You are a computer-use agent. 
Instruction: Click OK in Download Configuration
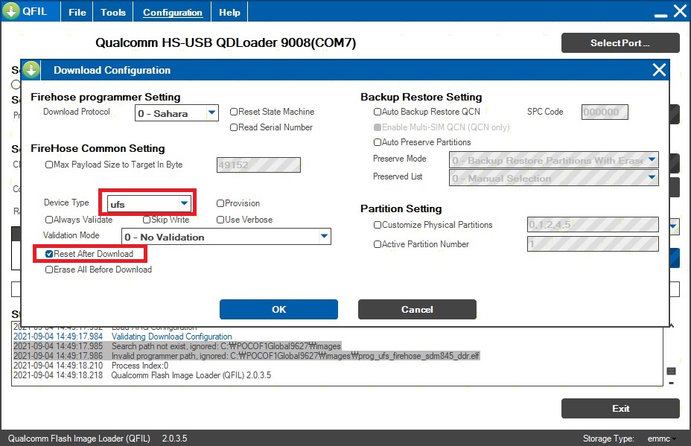278,310
